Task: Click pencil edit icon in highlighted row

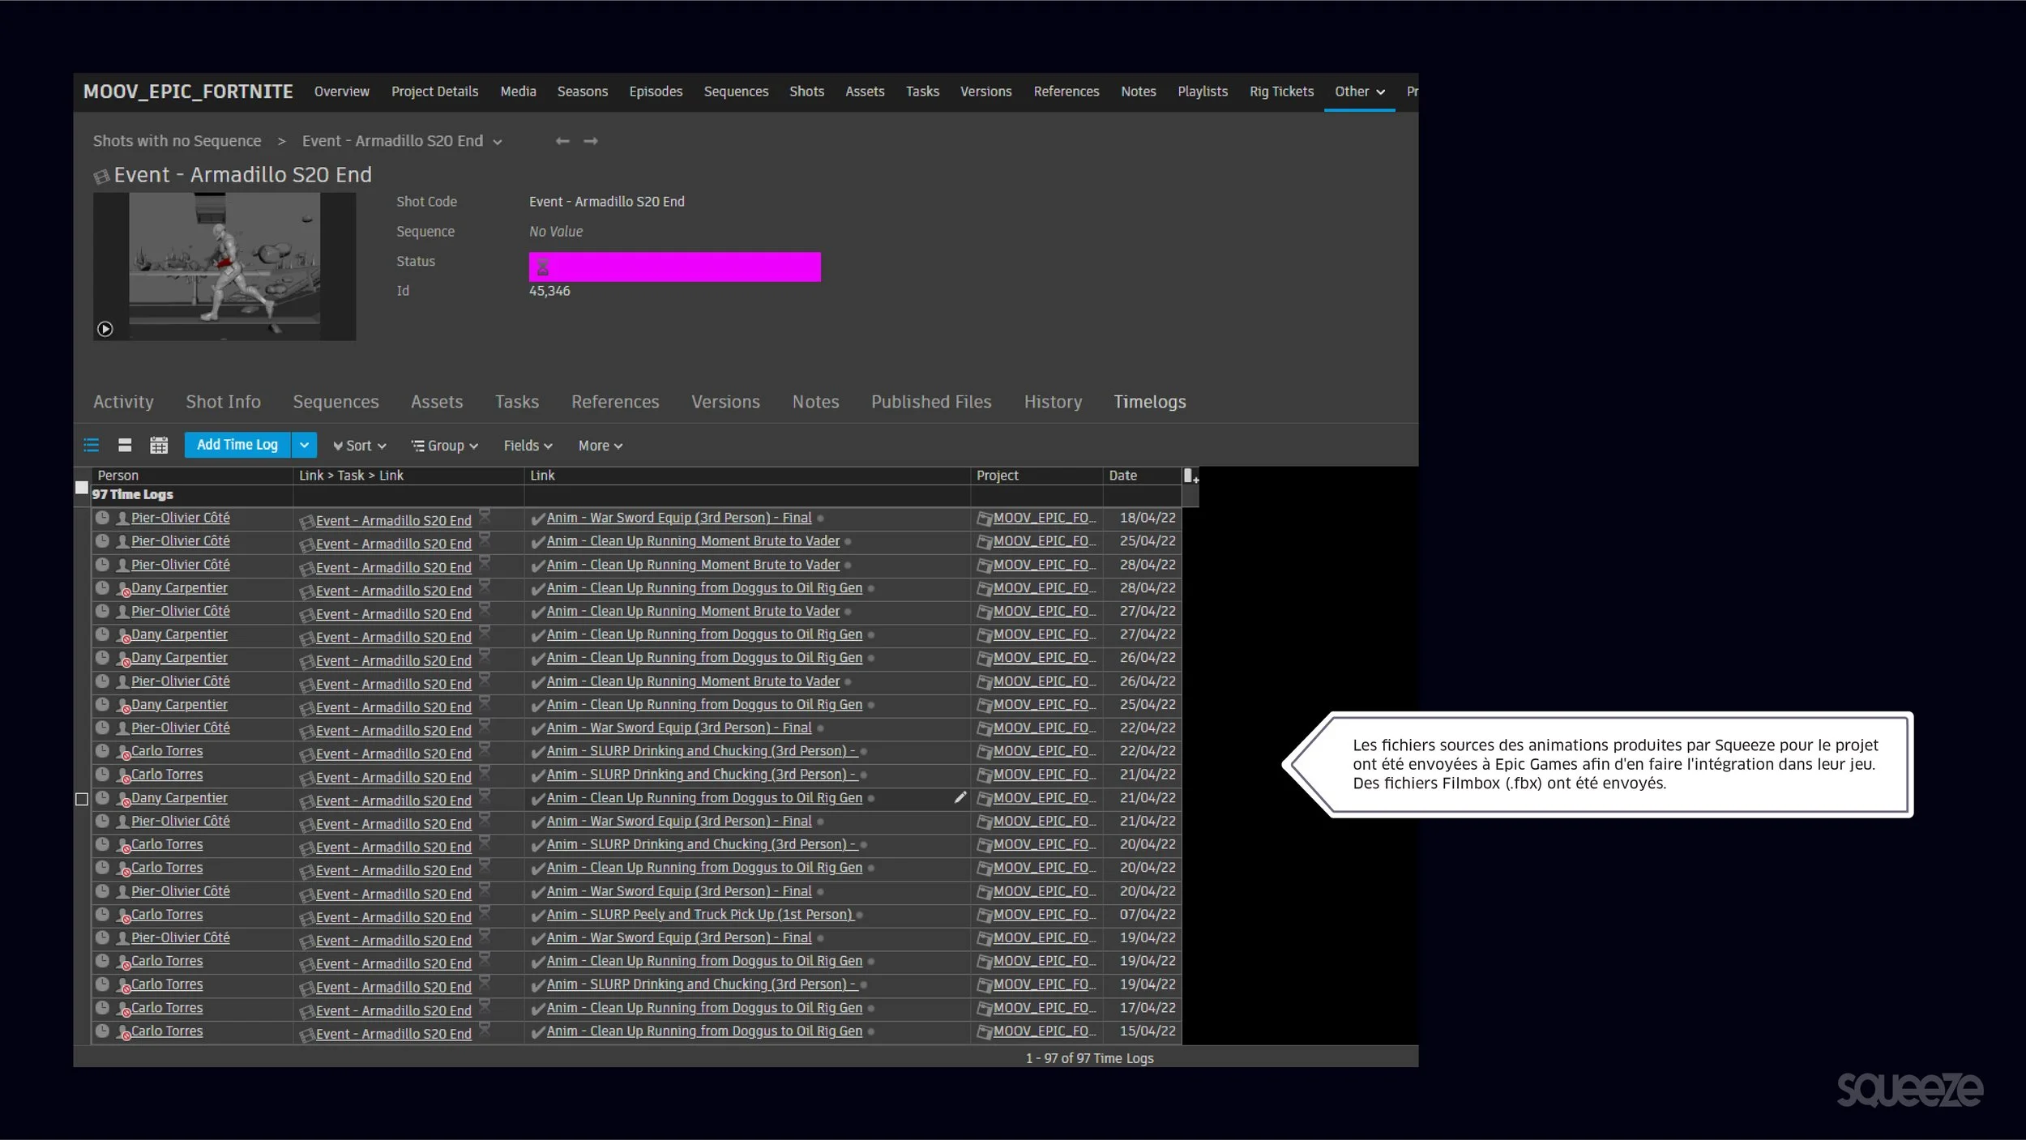Action: pyautogui.click(x=960, y=798)
